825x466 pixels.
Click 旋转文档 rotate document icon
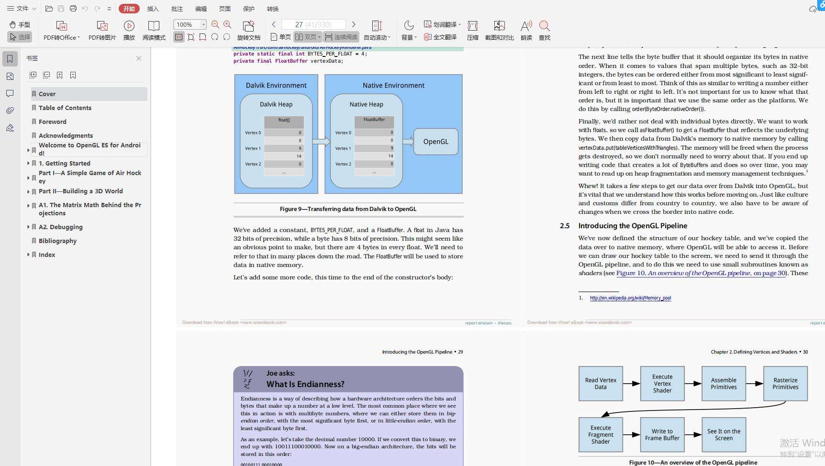[248, 31]
